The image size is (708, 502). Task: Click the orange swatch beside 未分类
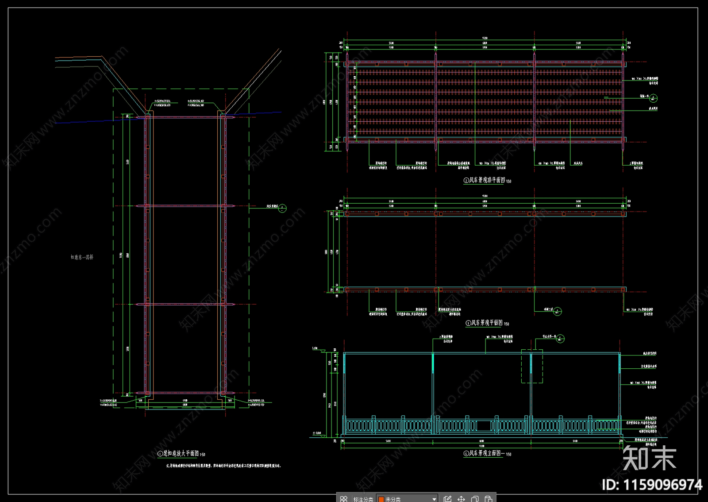coord(381,499)
